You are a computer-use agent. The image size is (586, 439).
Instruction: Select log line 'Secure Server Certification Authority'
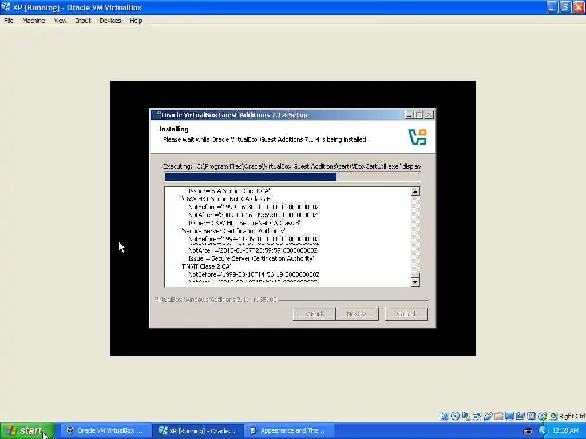233,231
